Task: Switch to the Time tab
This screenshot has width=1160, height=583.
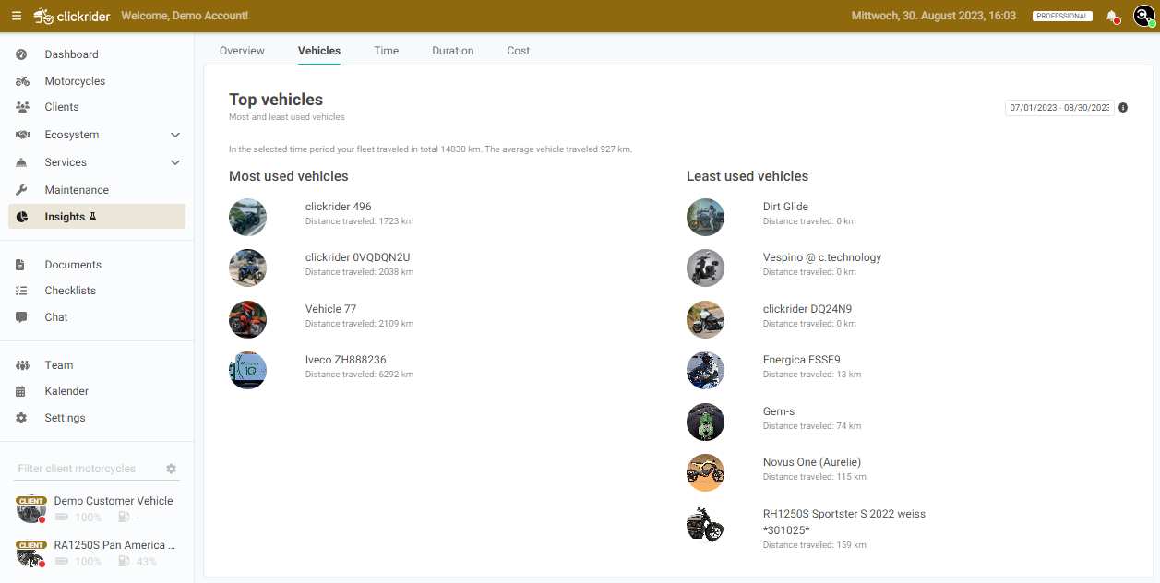Action: pos(387,51)
